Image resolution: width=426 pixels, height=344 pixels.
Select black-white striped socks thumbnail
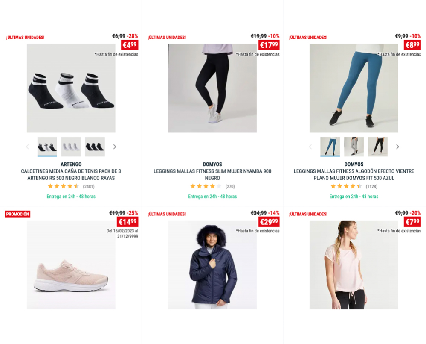pyautogui.click(x=47, y=147)
